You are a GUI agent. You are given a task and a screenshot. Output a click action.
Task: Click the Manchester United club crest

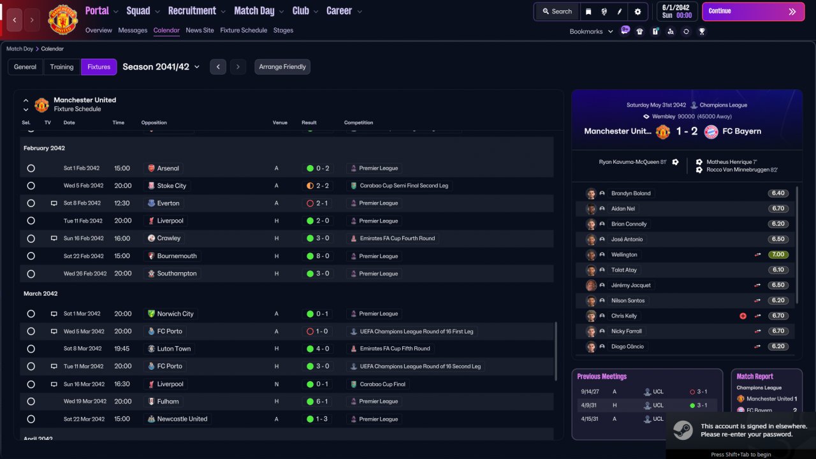pos(63,20)
